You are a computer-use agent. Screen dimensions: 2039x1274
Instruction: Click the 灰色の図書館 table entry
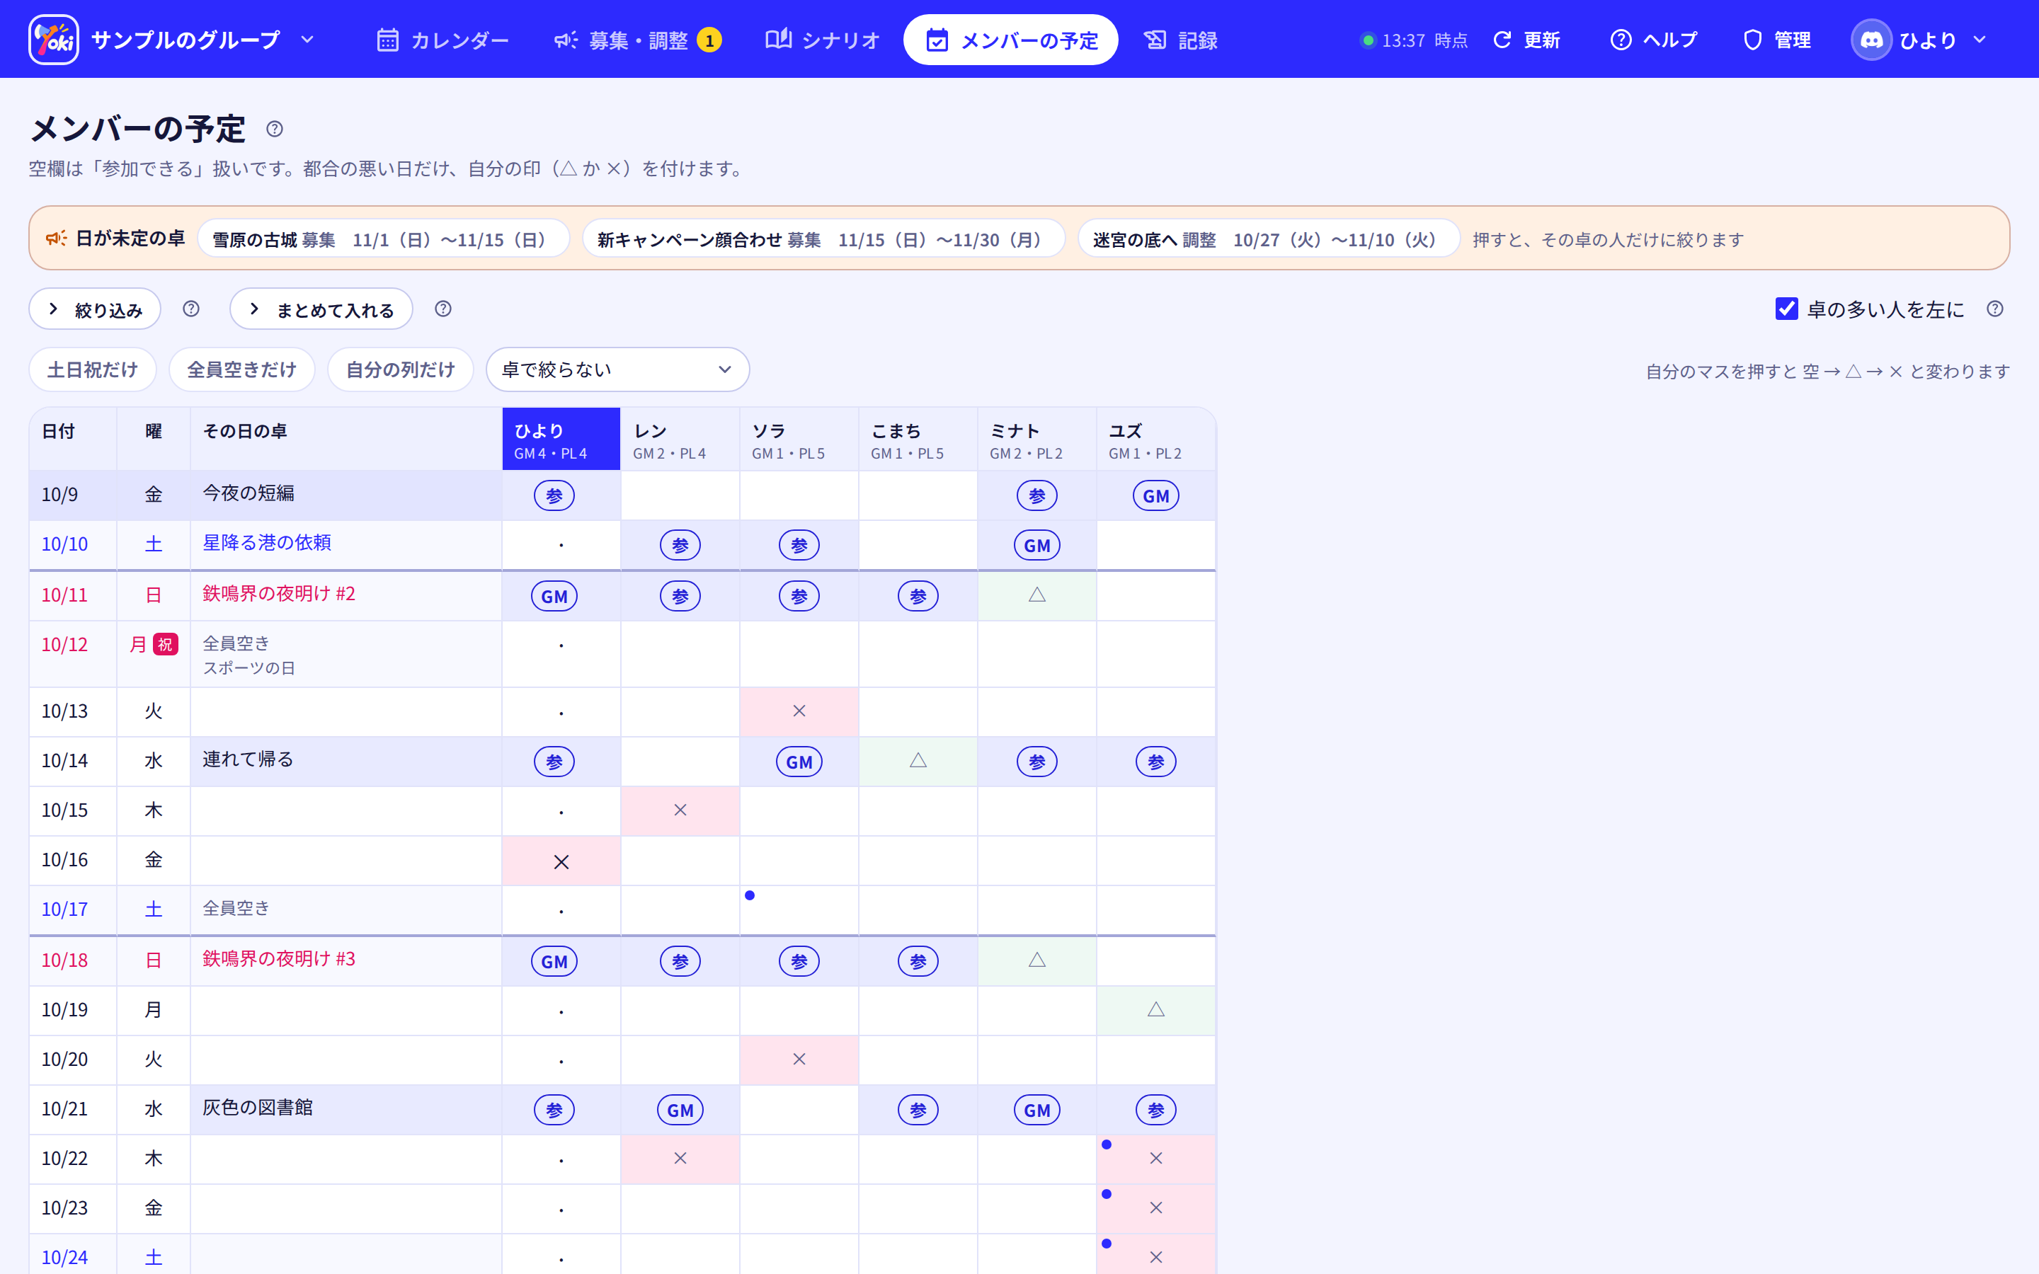pos(258,1107)
